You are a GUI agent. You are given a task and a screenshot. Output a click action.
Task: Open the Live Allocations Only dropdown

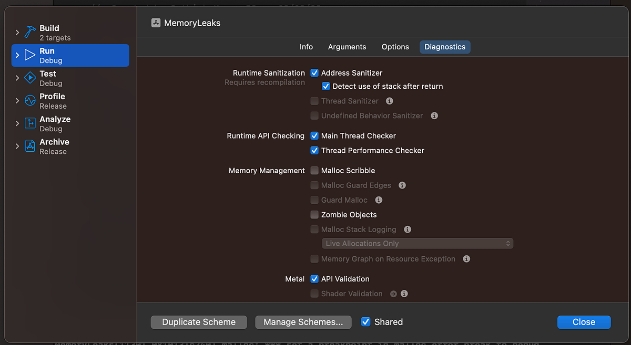[417, 243]
